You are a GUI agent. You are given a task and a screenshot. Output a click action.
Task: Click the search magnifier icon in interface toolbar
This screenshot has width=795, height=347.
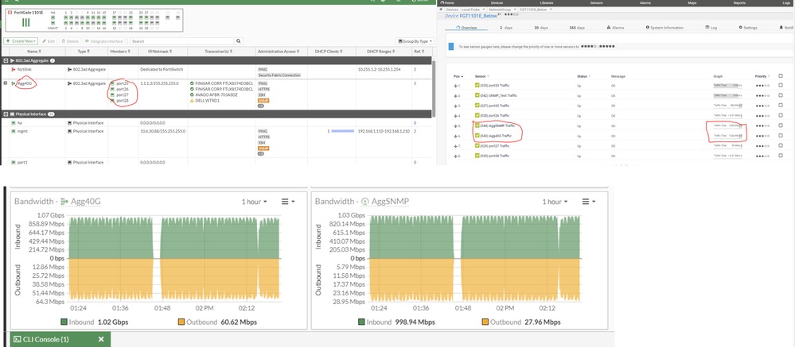tap(238, 40)
